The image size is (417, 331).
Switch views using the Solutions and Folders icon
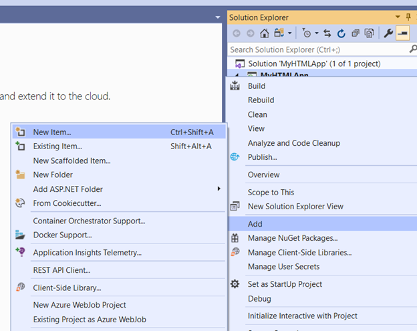click(x=279, y=33)
